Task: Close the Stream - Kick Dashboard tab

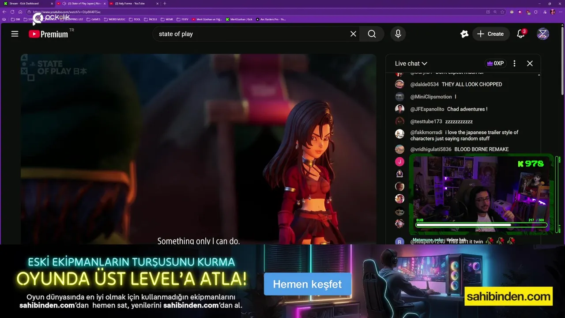Action: (x=52, y=4)
